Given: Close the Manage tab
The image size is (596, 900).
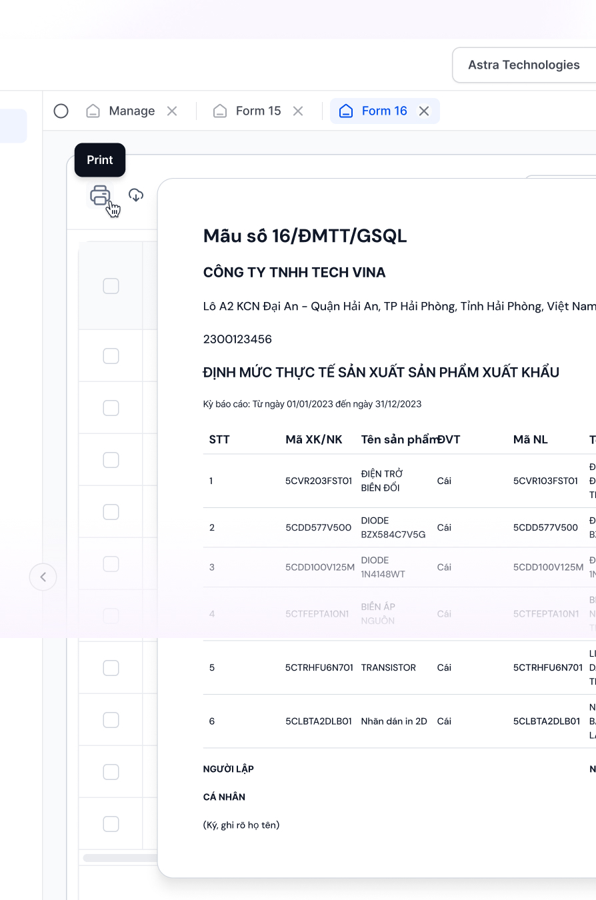Looking at the screenshot, I should pyautogui.click(x=172, y=111).
